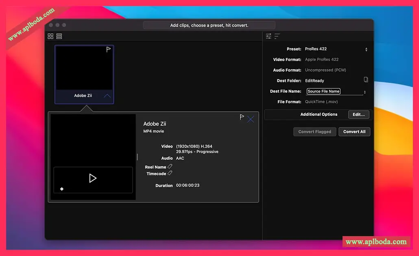Viewport: 419px width, 256px height.
Task: Click the Edit... additional options button
Action: click(x=358, y=115)
